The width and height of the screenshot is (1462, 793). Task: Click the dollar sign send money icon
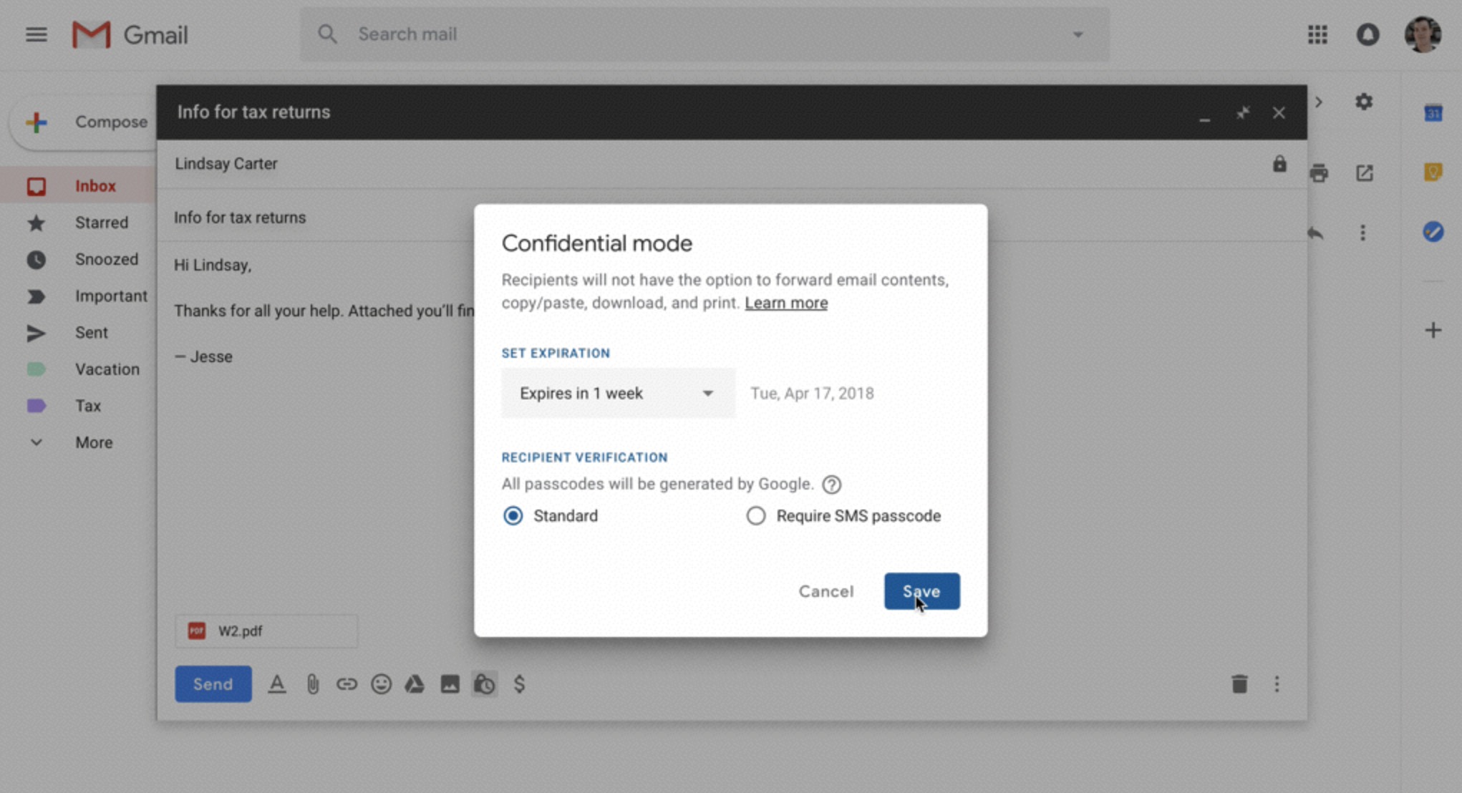519,684
